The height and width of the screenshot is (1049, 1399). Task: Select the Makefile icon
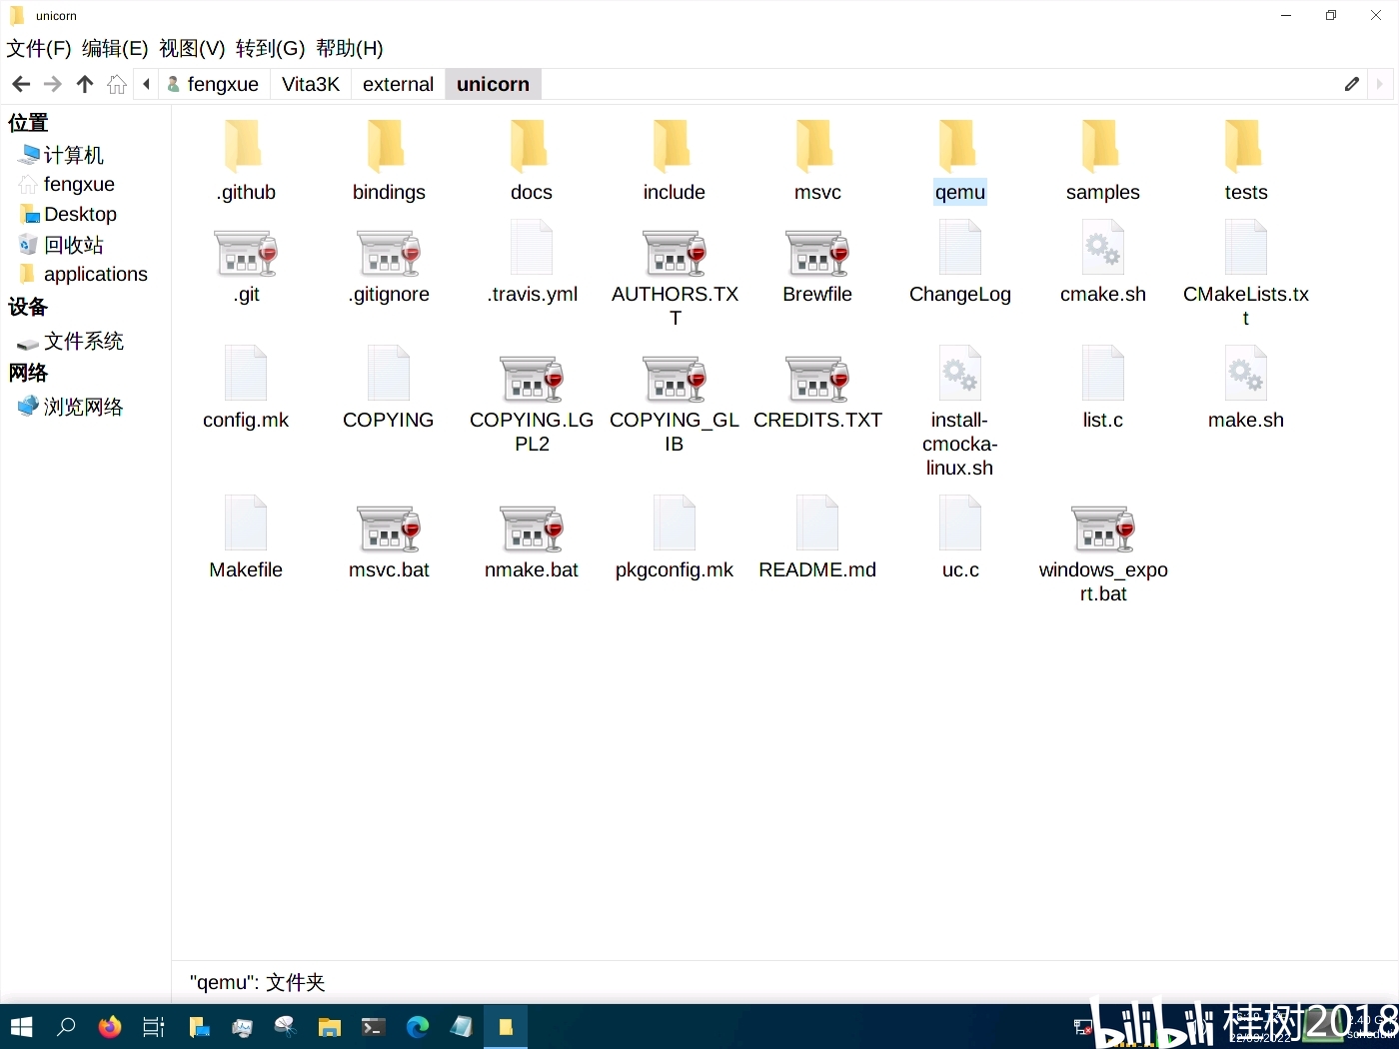[246, 524]
